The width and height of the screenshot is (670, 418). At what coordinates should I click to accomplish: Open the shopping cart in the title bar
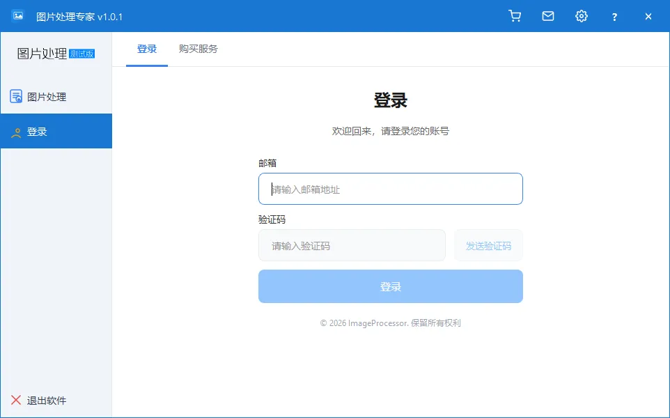(x=515, y=15)
